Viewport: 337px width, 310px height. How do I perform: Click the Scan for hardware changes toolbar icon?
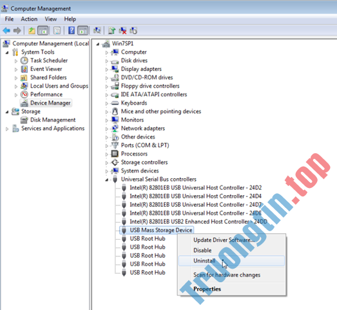tap(97, 30)
